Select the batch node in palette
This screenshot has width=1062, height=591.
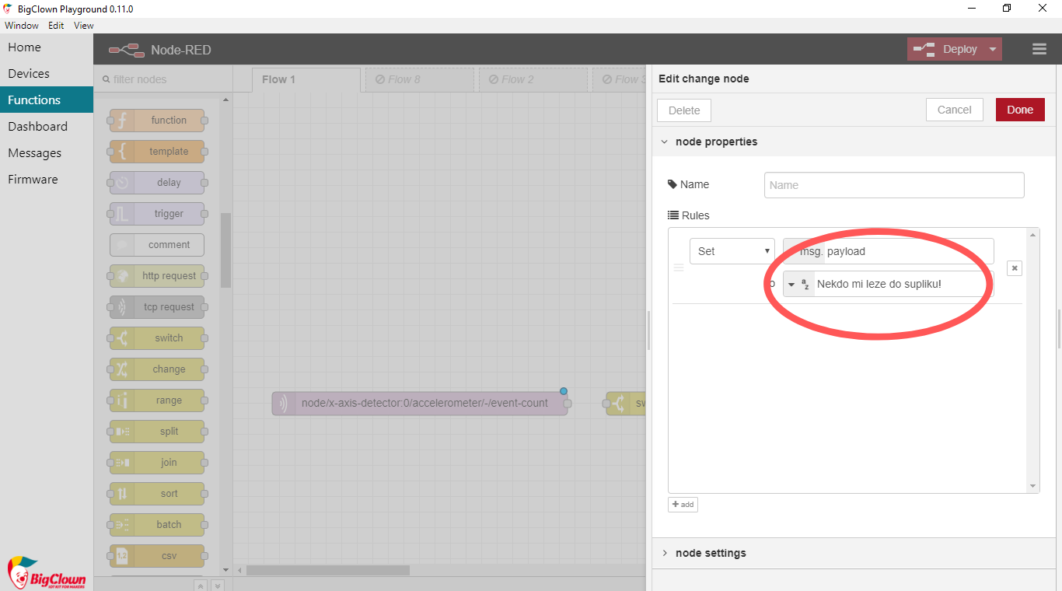[x=157, y=525]
